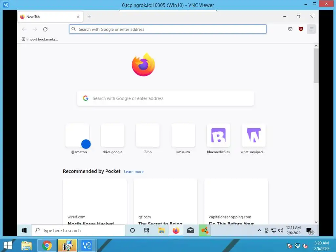
Task: Open the capitaloneshopping.com story card
Action: [x=236, y=202]
